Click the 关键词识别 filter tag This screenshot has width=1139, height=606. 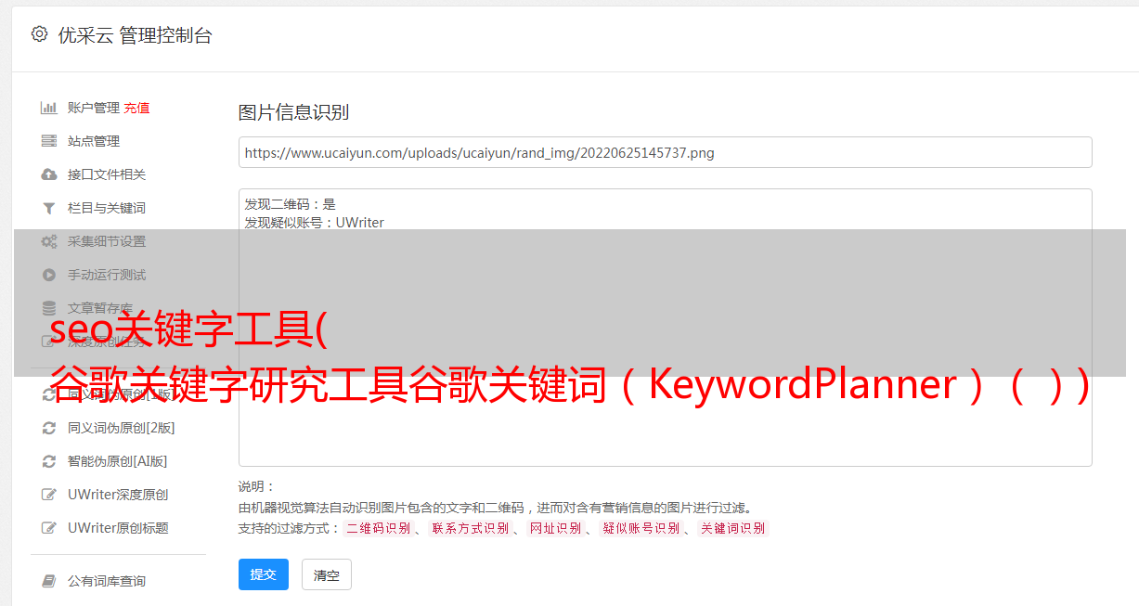point(733,528)
